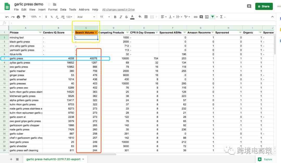Select the paint format tool
Image resolution: width=281 pixels, height=163 pixels.
tap(24, 17)
